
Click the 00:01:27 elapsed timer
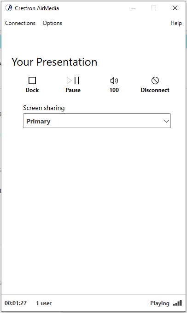[x=16, y=303]
